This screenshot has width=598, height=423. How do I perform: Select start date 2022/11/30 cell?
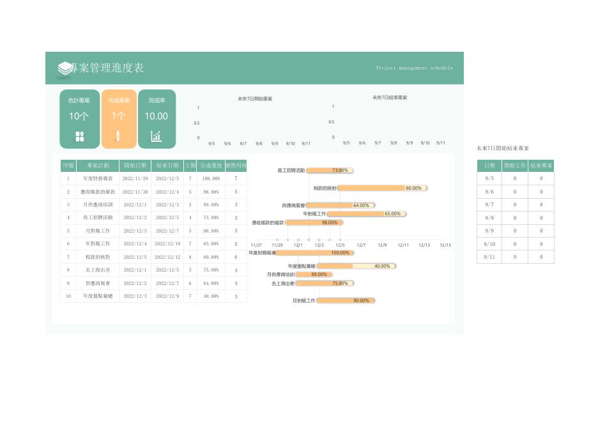coord(135,192)
